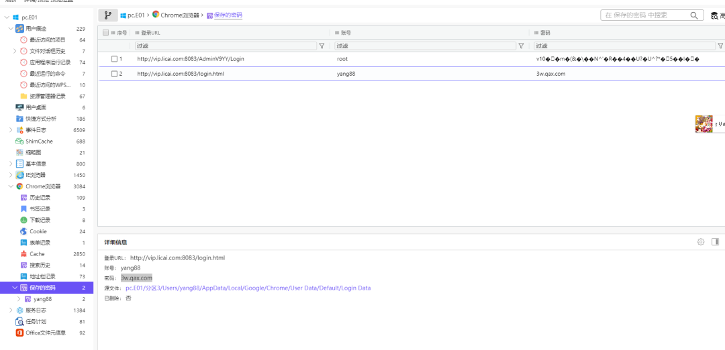Collapse the pc.E01 root node

[x=7, y=17]
